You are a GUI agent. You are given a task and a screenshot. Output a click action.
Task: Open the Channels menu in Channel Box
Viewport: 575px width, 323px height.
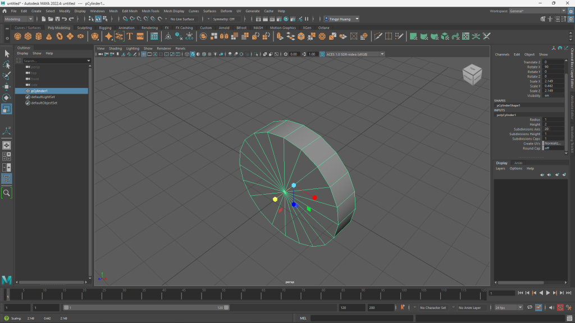pyautogui.click(x=501, y=54)
